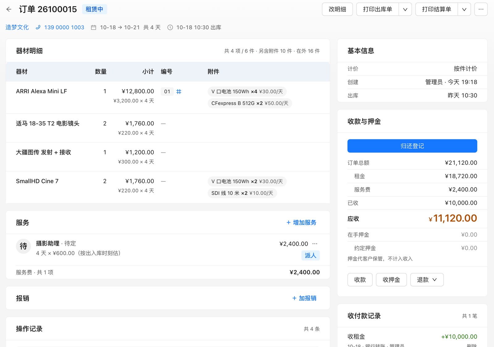Expand the 打印出库单 dropdown arrow
This screenshot has width=494, height=347.
(405, 9)
